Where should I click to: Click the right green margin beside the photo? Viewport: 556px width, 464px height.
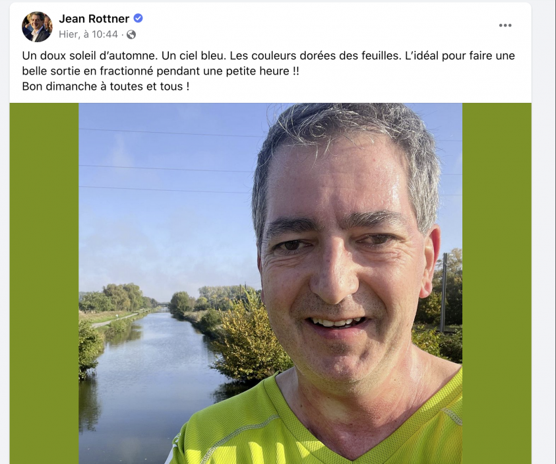click(497, 283)
